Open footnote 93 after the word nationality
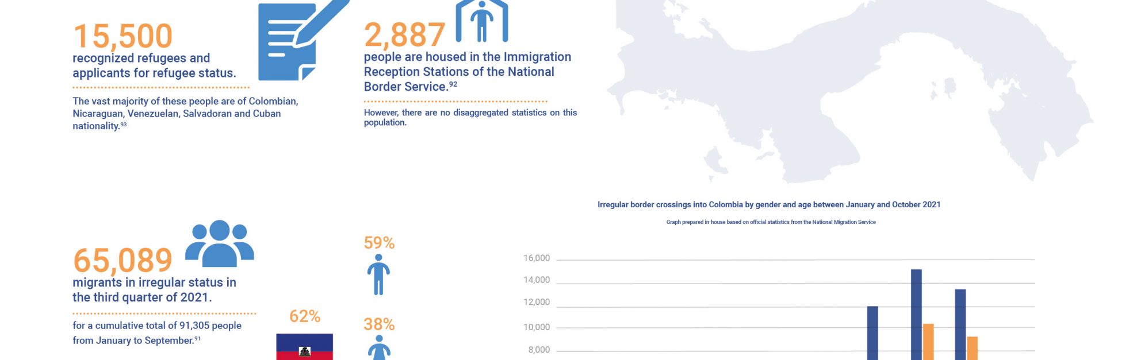Viewport: 1133px width, 360px height. [123, 125]
